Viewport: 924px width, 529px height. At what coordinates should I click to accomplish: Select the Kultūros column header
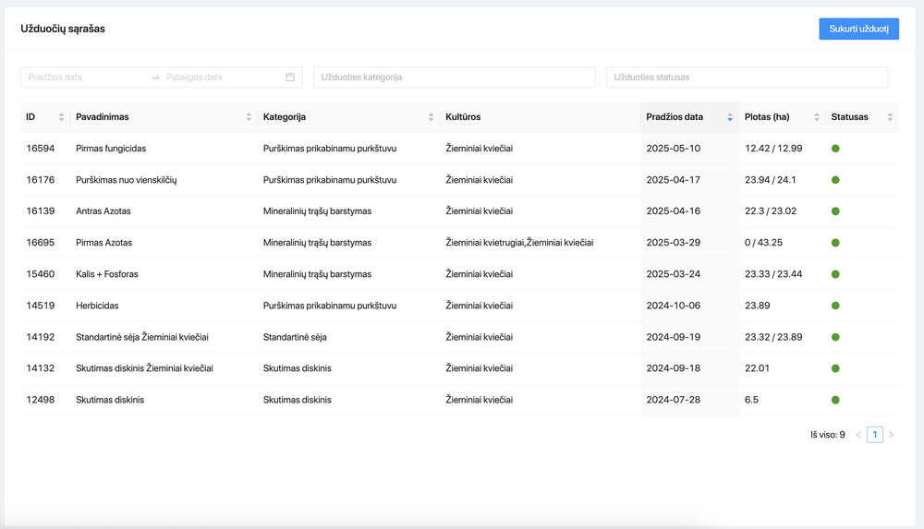point(463,117)
